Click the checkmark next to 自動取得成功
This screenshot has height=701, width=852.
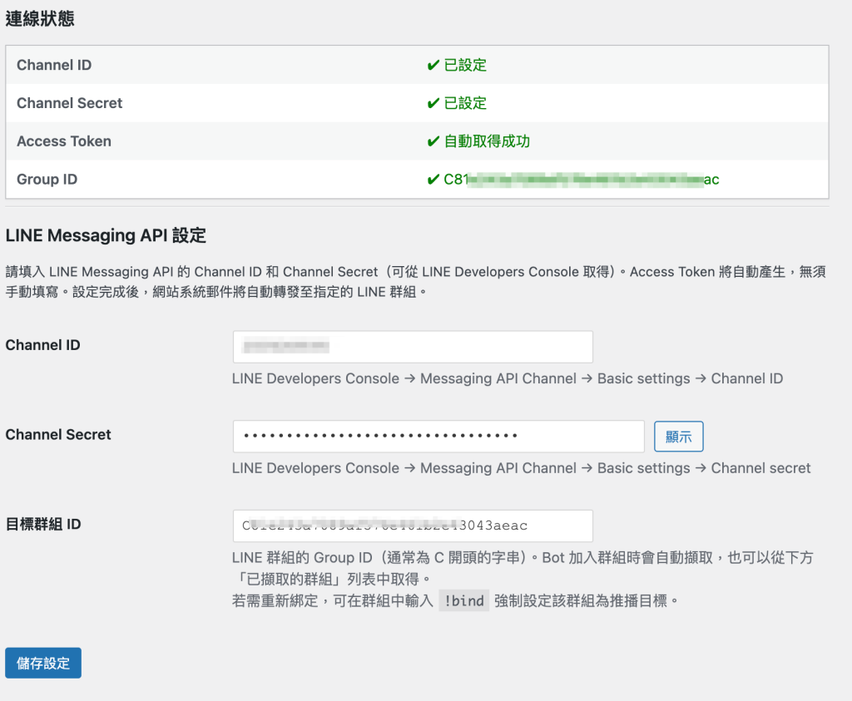click(x=433, y=141)
